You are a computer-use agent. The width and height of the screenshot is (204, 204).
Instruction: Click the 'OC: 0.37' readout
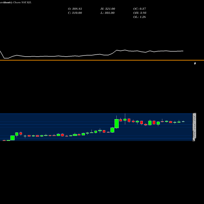[140, 9]
